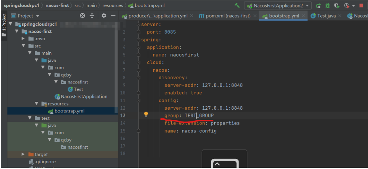Click the yellow intention light bulb on line 13

(146, 114)
